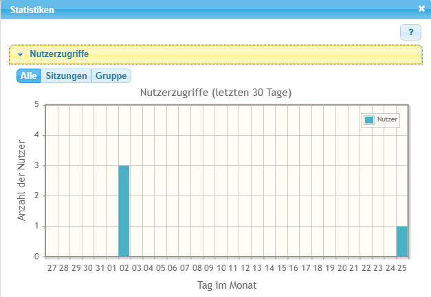Viewport: 431px width, 297px height.
Task: Click x-axis tick label 10
Action: (x=221, y=268)
